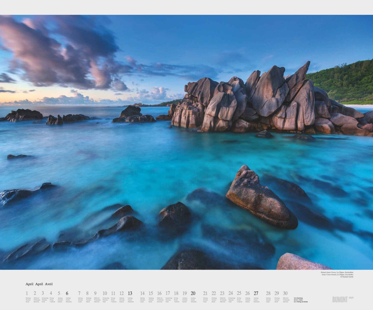This screenshot has width=373, height=310.
Task: Click the photographer credit Roland Gerth
Action: [347, 277]
